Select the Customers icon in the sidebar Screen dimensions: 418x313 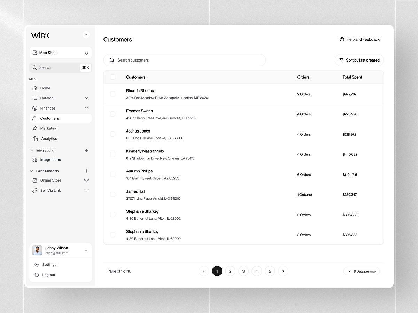point(35,118)
